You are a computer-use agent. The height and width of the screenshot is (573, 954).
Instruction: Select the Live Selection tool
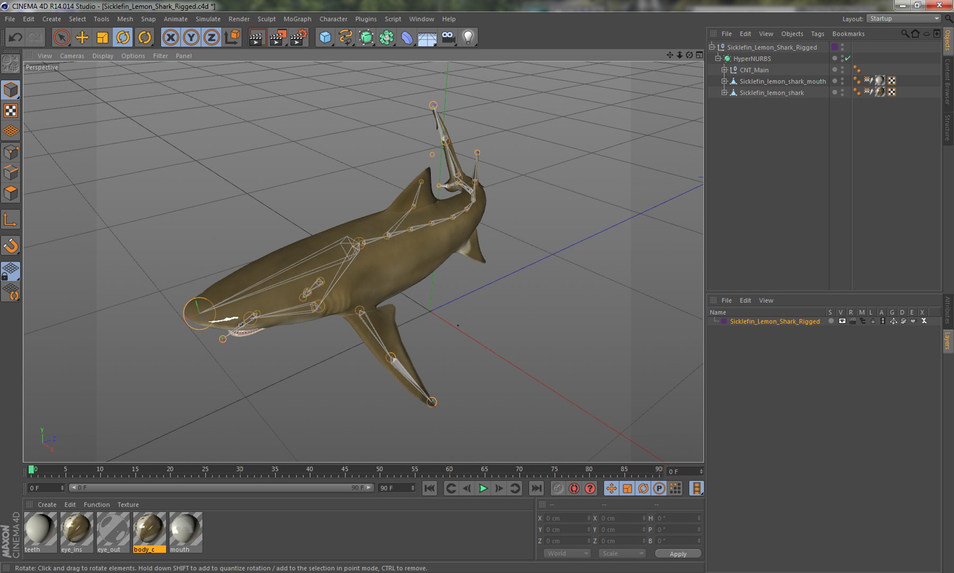click(x=62, y=37)
